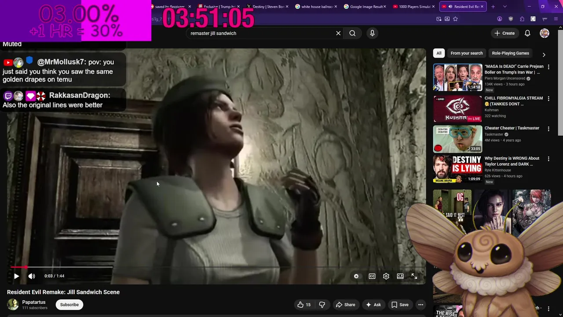Switch to the 'Google Image Result' tab
563x317 pixels.
(x=365, y=7)
